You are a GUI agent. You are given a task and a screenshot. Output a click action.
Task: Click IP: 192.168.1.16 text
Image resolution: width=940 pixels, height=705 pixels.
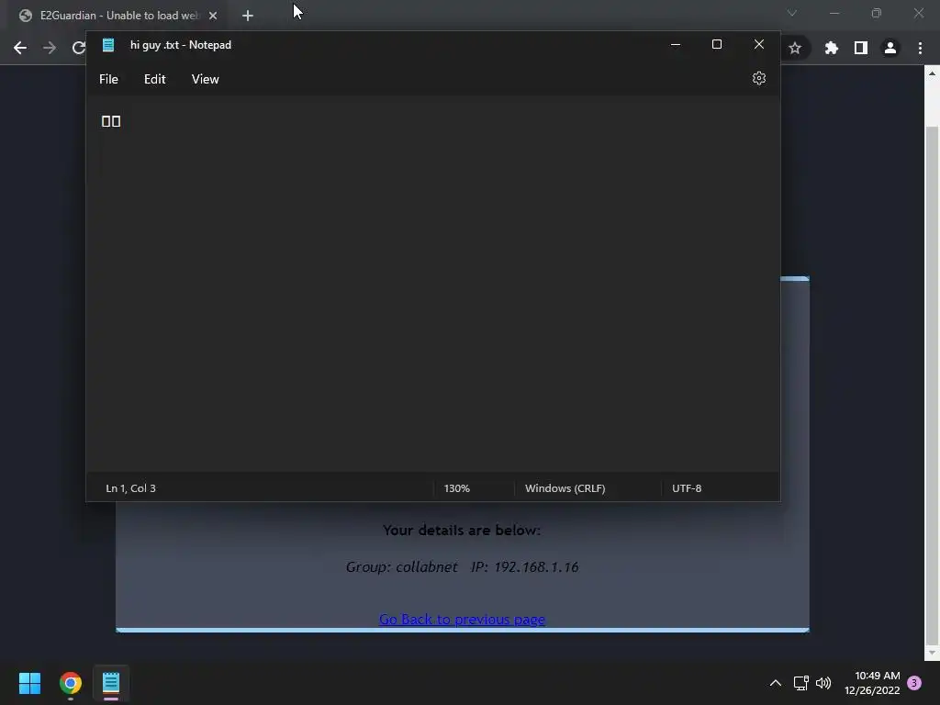[524, 567]
